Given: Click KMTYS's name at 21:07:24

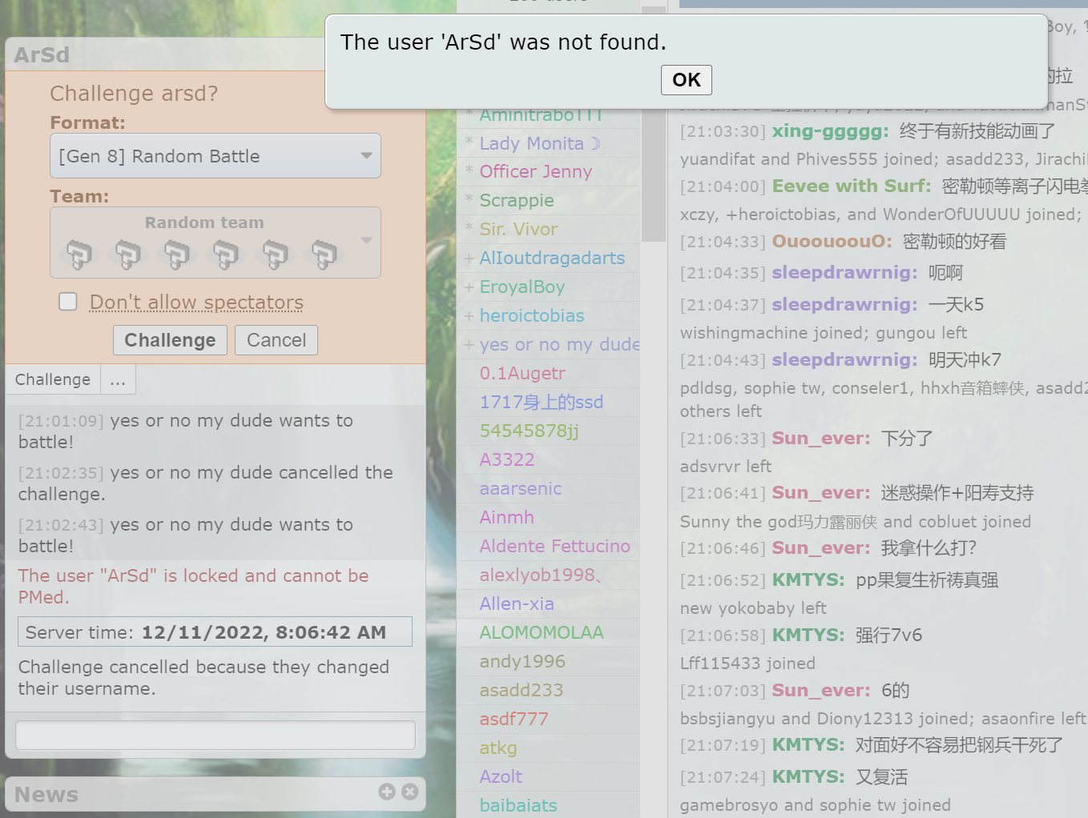Looking at the screenshot, I should [x=808, y=776].
